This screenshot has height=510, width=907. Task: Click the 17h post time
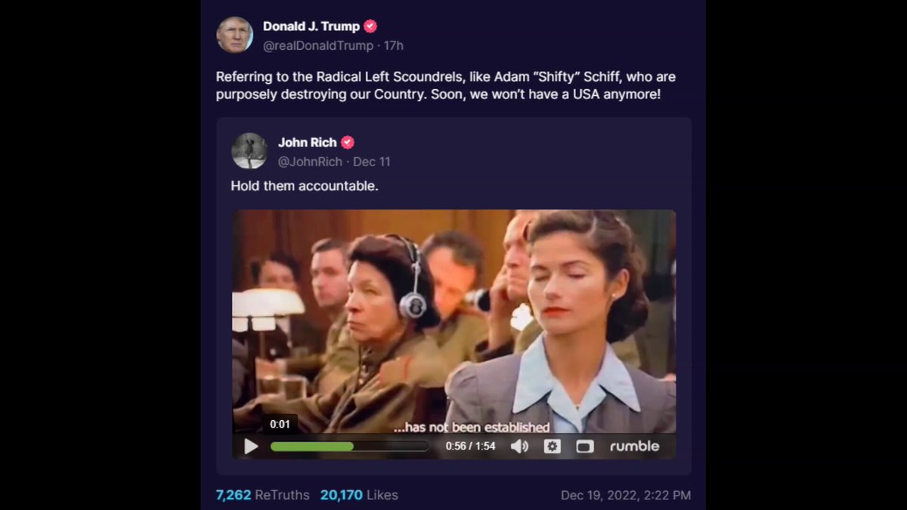[394, 46]
